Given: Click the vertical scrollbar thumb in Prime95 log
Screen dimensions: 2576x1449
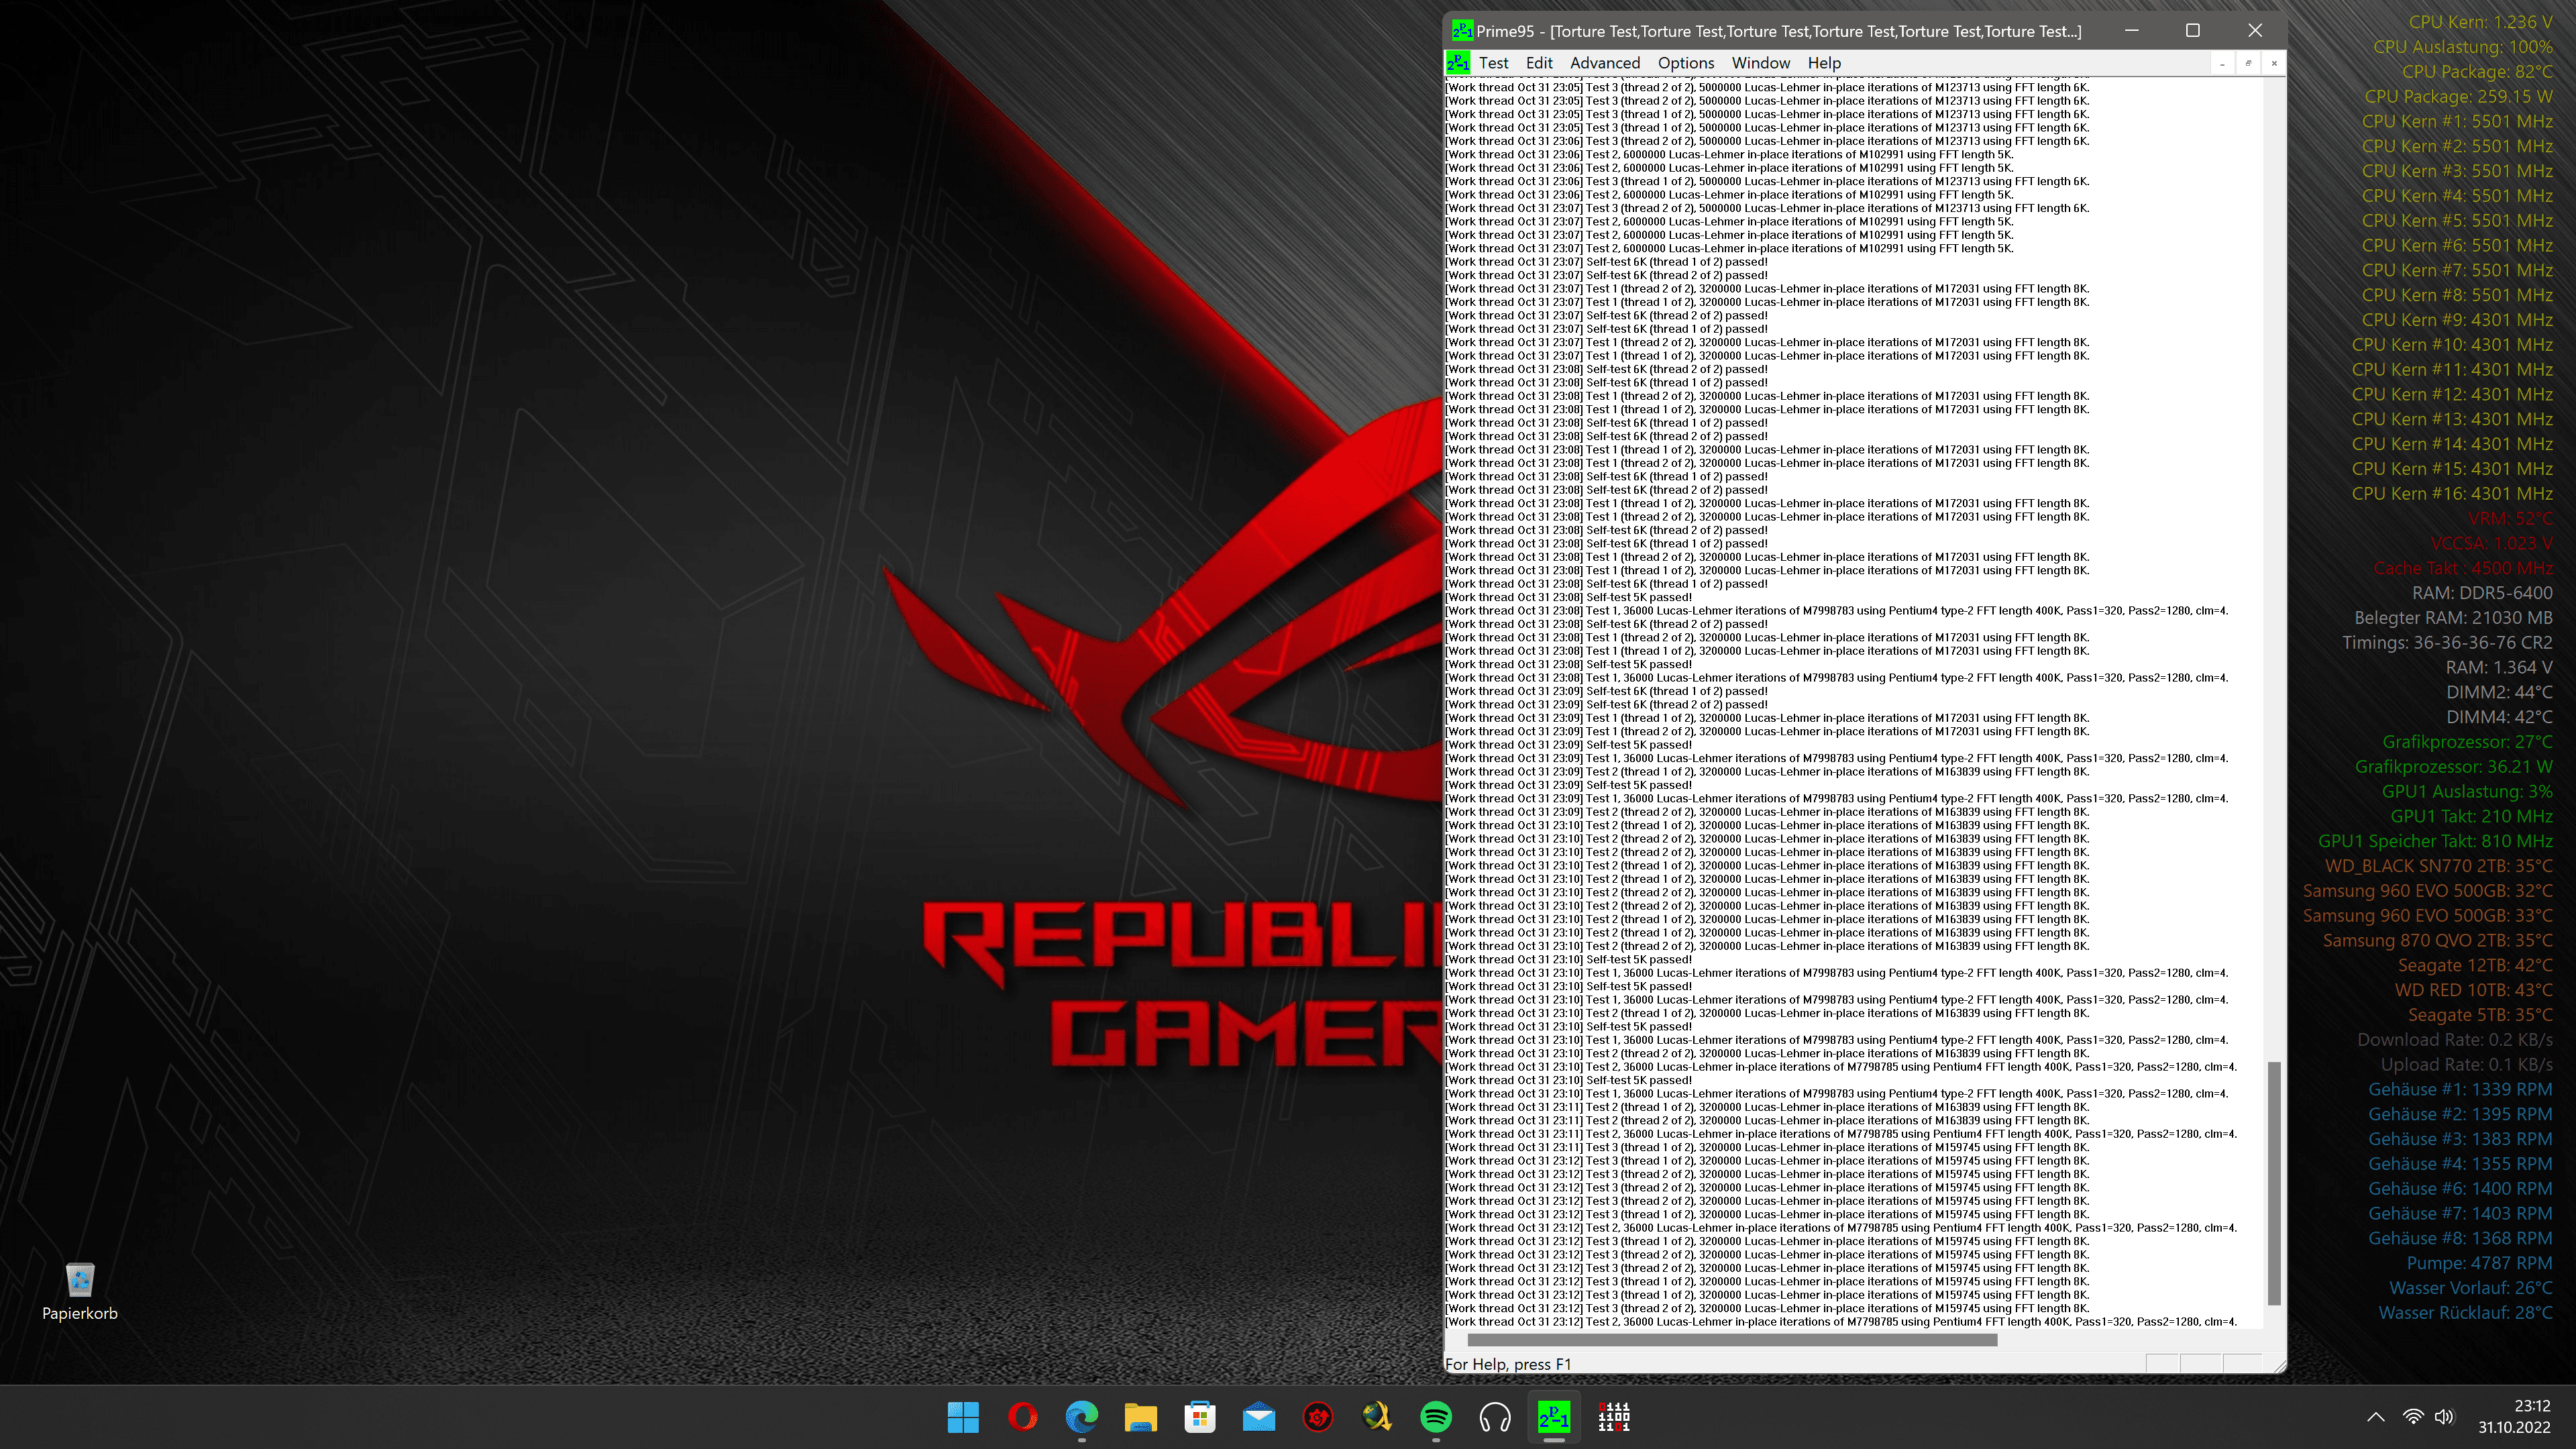Looking at the screenshot, I should (2274, 1183).
